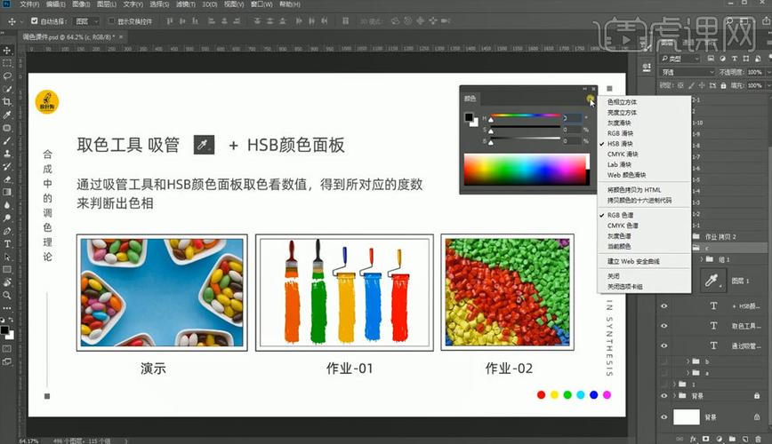772x444 pixels.
Task: Select the Rectangular Marquee tool
Action: [7, 63]
